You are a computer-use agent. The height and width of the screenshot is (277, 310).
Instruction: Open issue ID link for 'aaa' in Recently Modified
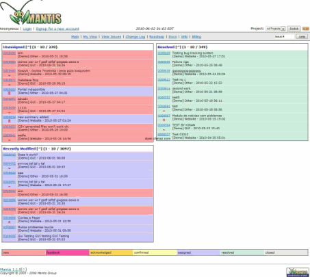coord(10,173)
